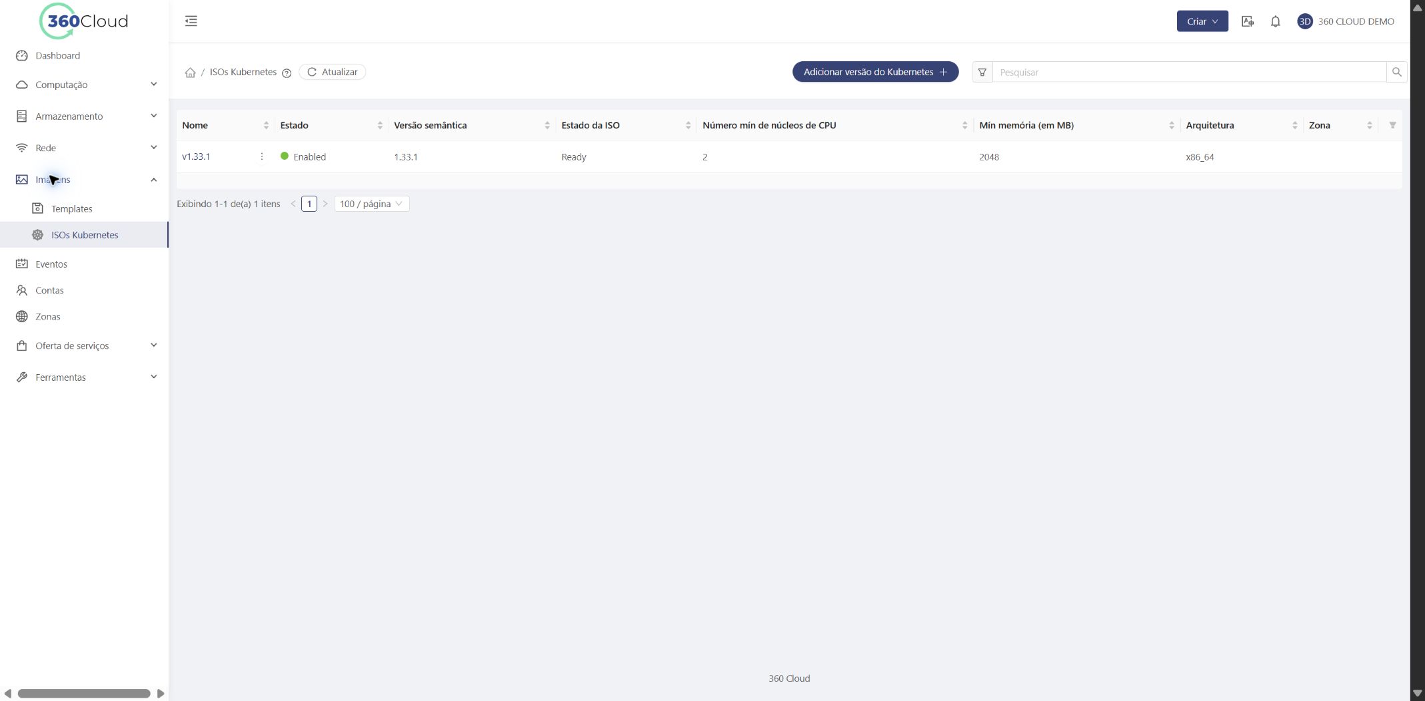
Task: Open Templates under Imagens
Action: click(85, 208)
